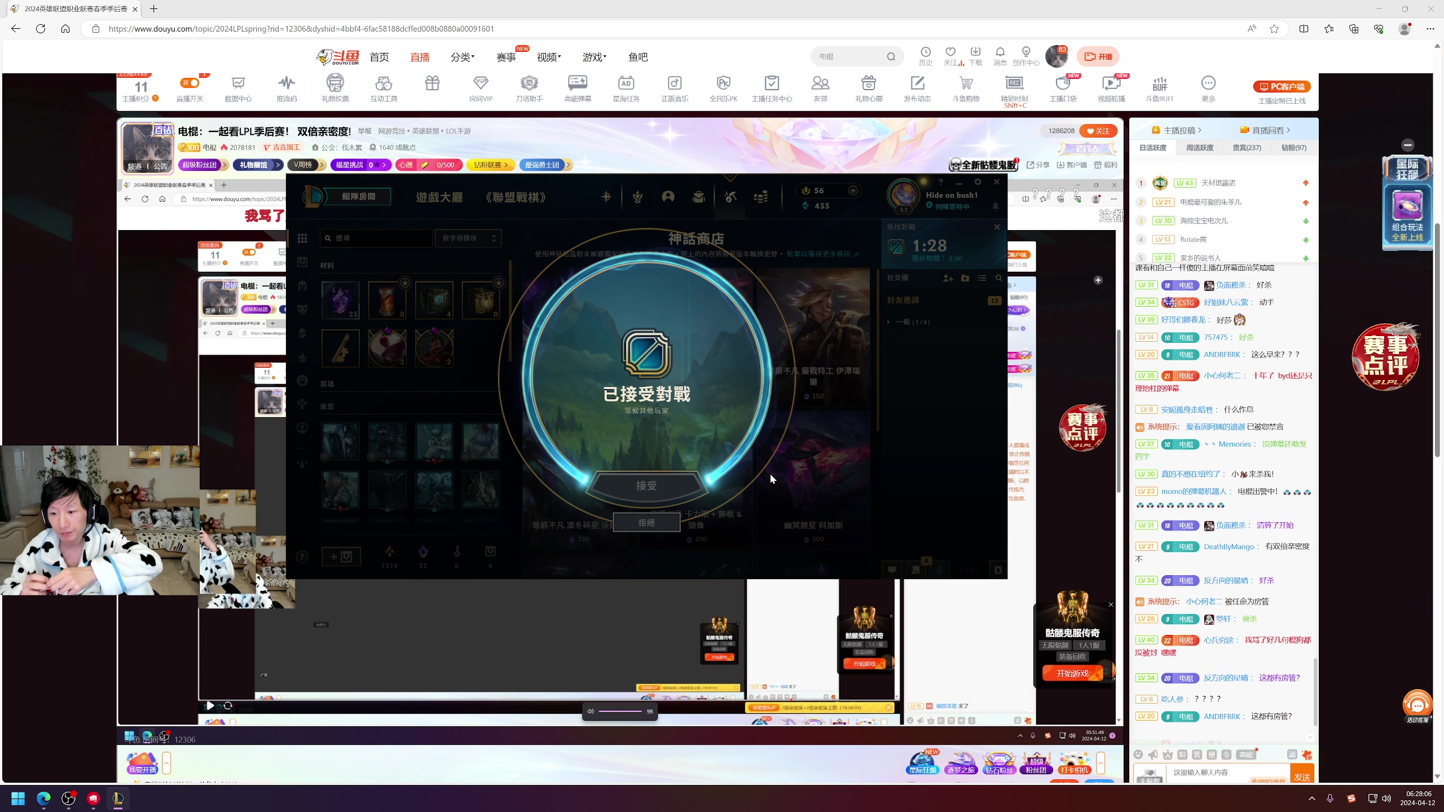Switch to the 周活跃度 weekly activity tab
The image size is (1444, 812).
pyautogui.click(x=1199, y=148)
